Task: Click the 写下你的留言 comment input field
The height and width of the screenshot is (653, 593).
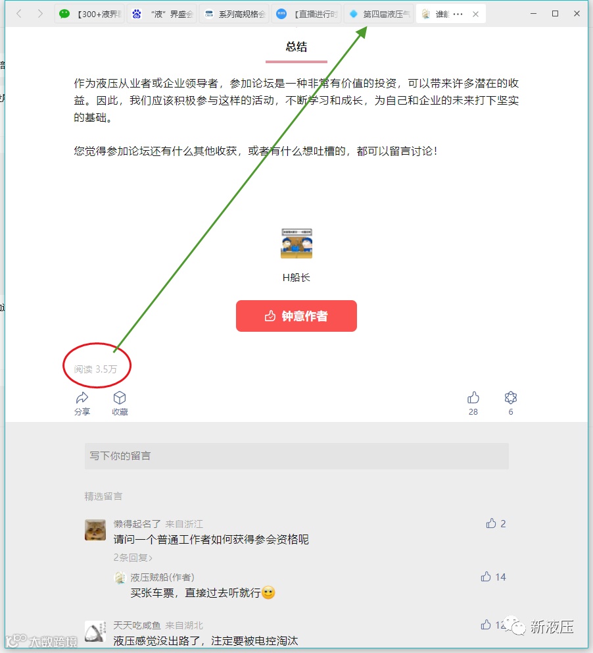Action: pyautogui.click(x=296, y=456)
